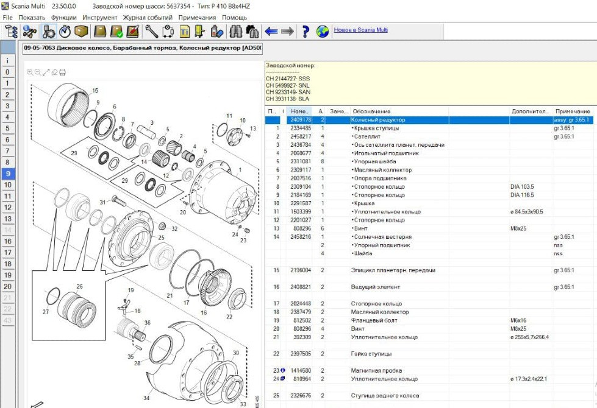Open the Журнал событий menu
The height and width of the screenshot is (408, 597).
[x=146, y=18]
